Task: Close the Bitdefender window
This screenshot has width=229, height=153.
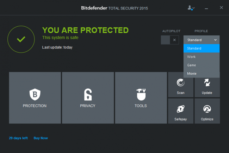Action: point(221,7)
